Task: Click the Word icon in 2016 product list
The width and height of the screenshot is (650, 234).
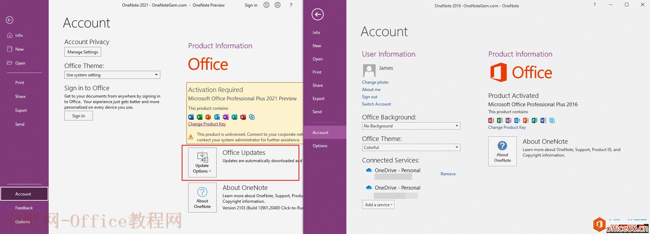Action: [543, 120]
